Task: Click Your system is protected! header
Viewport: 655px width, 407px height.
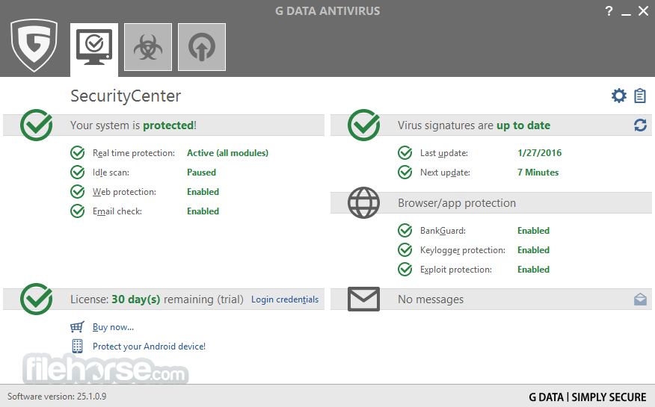Action: [x=133, y=125]
